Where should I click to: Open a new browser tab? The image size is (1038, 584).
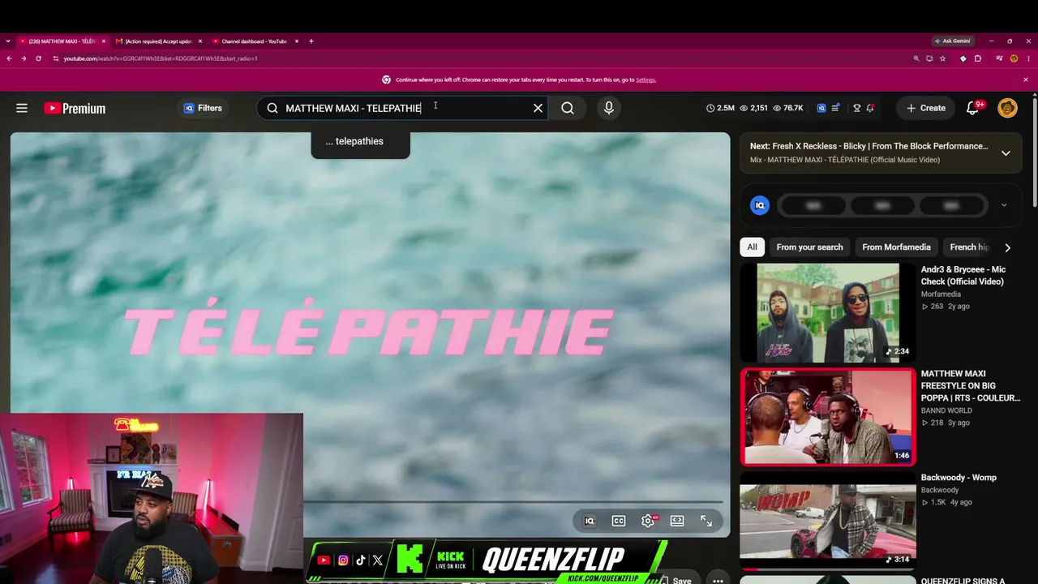[x=311, y=41]
